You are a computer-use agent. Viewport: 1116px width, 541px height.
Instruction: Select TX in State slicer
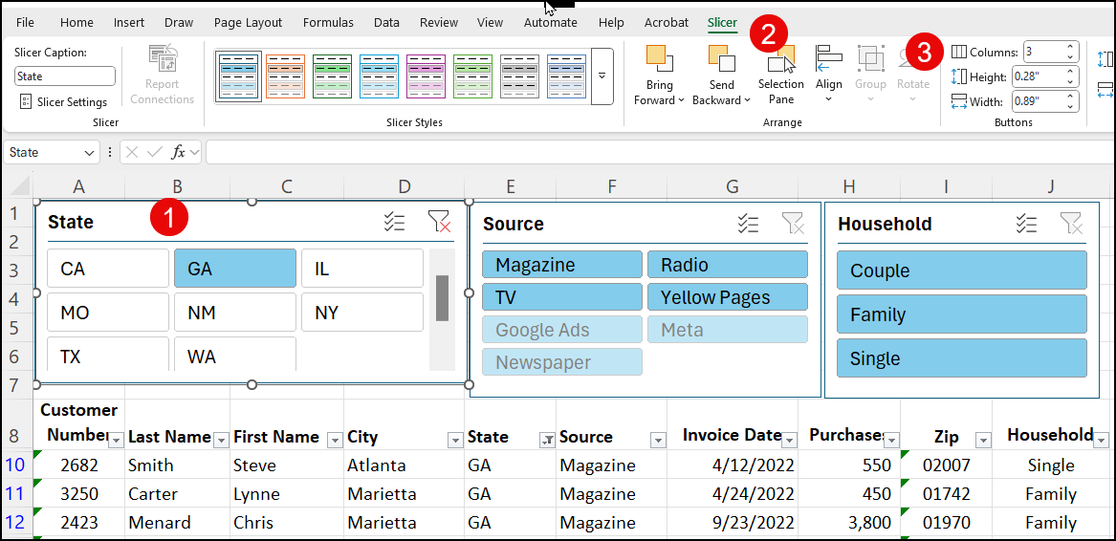pyautogui.click(x=108, y=354)
